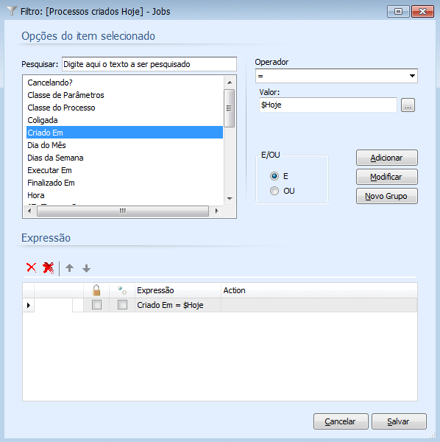
Task: Select the OU radio option
Action: point(274,191)
